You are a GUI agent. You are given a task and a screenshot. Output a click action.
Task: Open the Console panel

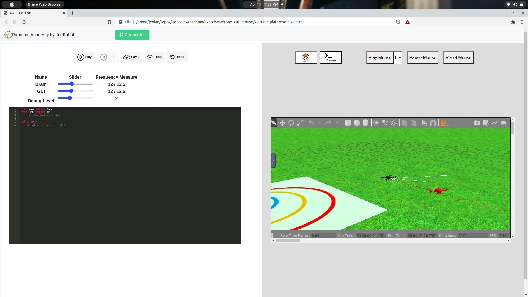[x=331, y=57]
